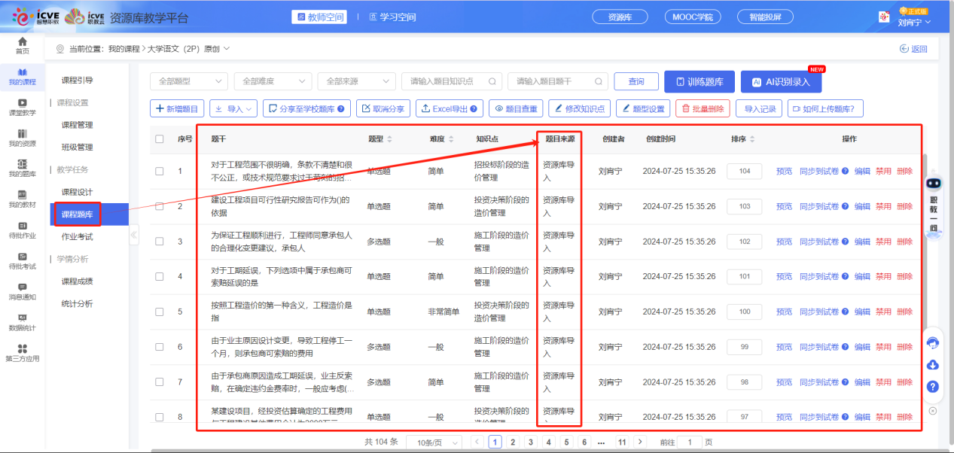The image size is (954, 453).
Task: Check the select-all checkbox in table header
Action: pos(159,139)
